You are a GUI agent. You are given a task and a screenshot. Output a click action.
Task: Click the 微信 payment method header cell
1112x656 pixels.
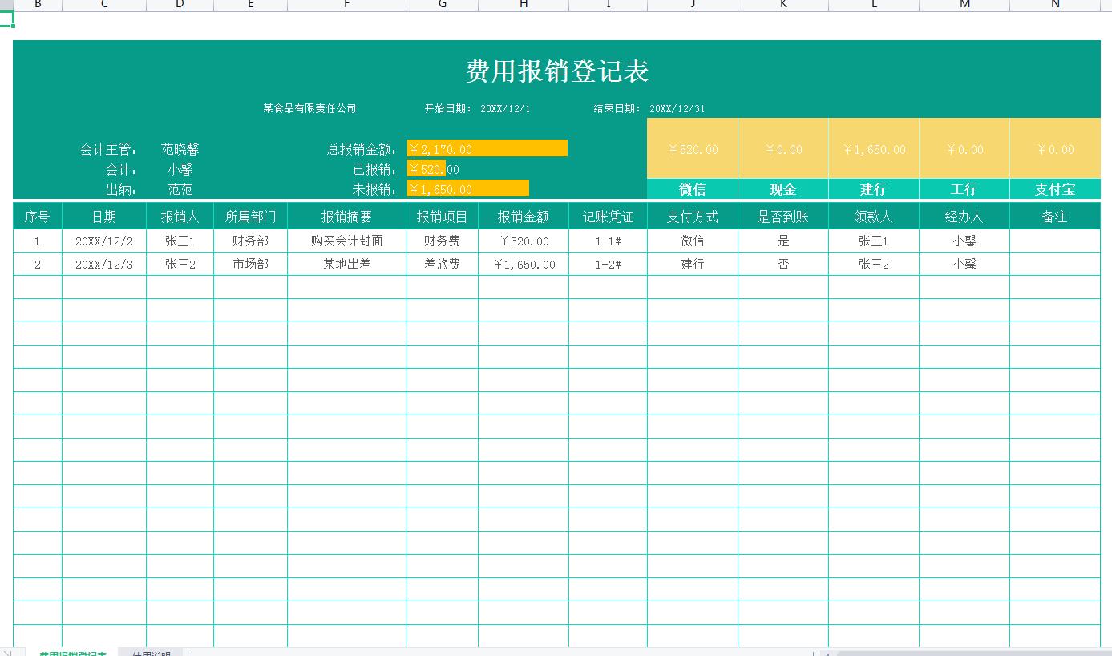click(x=691, y=189)
